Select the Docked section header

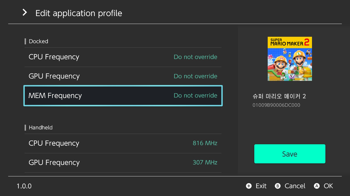tap(38, 41)
